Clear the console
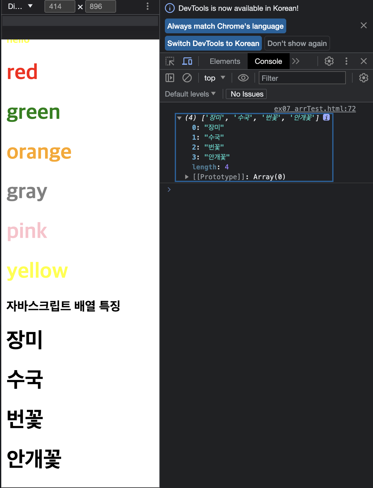Viewport: 373px width, 488px height. click(x=187, y=78)
